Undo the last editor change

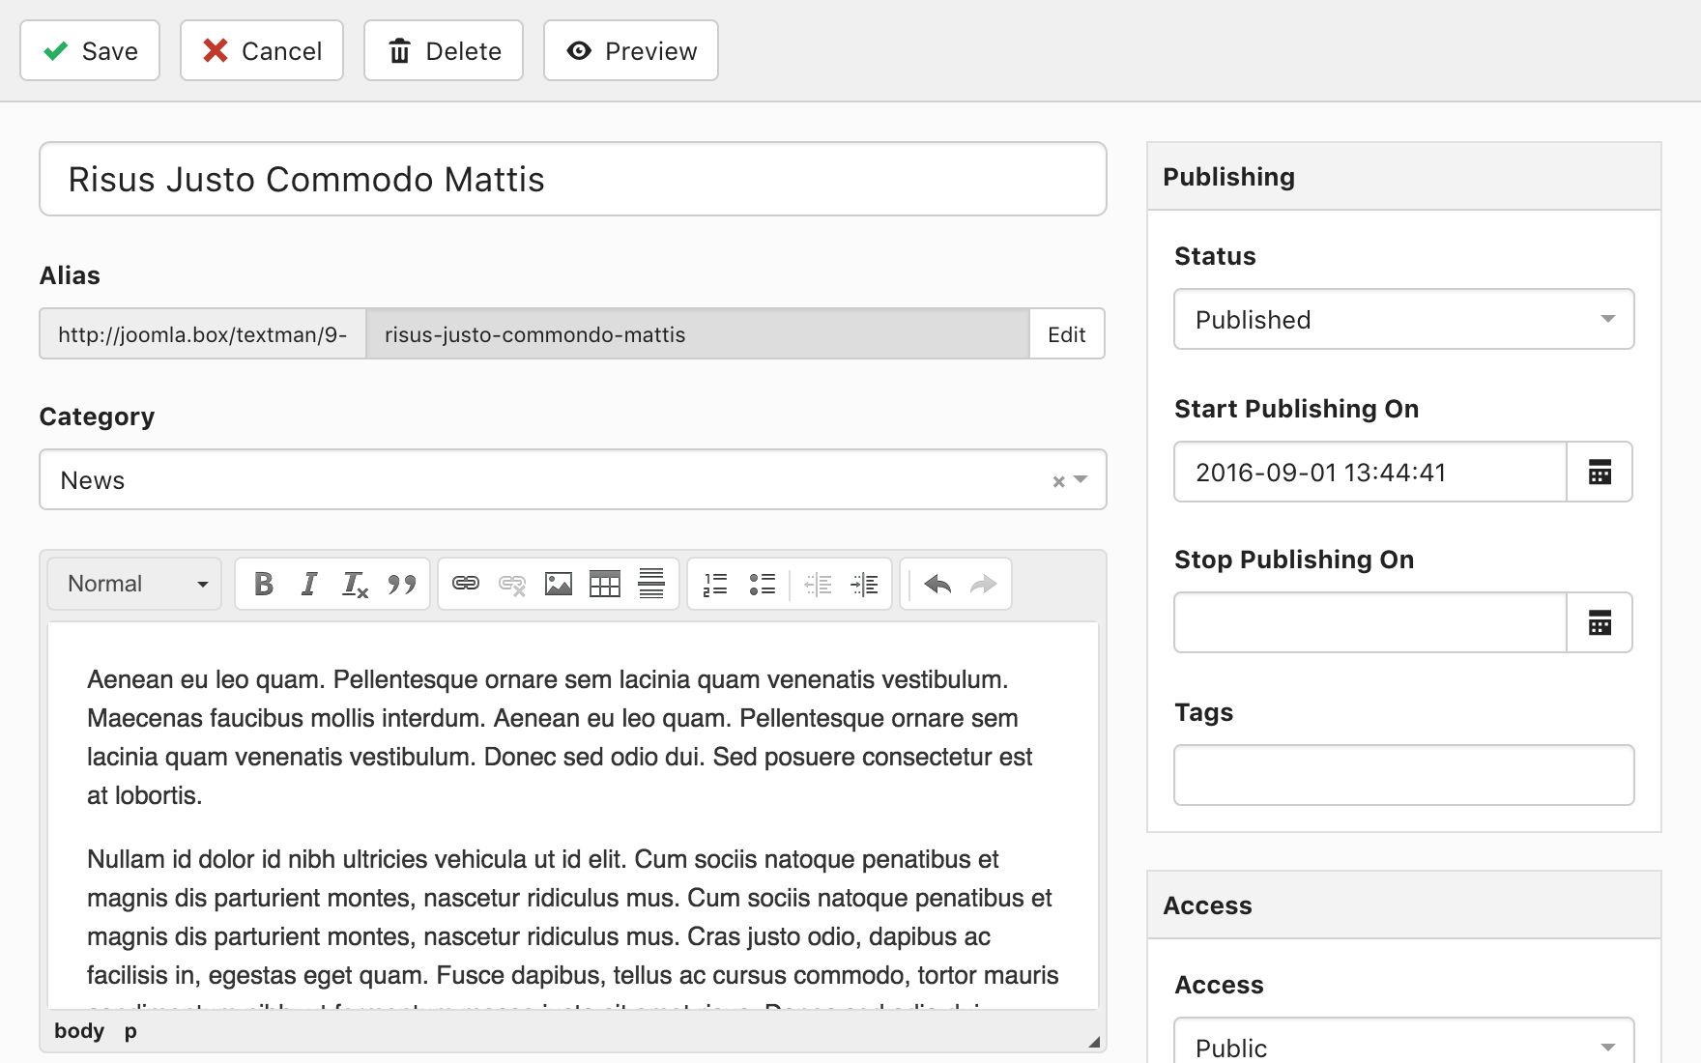coord(937,584)
